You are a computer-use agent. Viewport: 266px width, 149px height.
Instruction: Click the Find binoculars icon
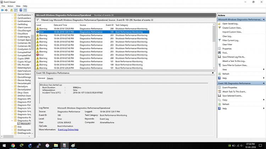(x=219, y=53)
